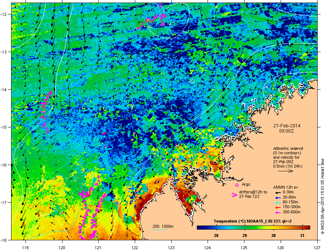This screenshot has height=251, width=325.
Task: Click the '150-300m' depth label
Action: tap(291, 207)
